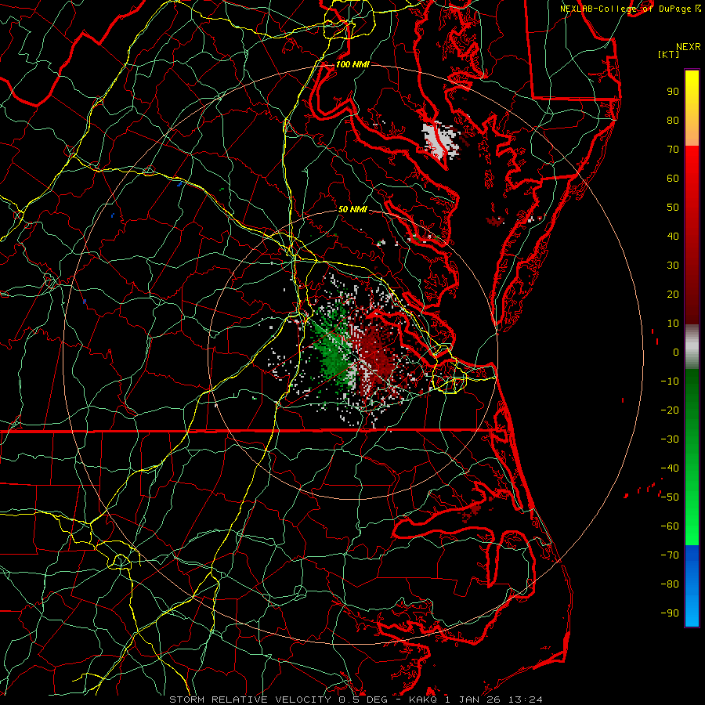Viewport: 705px width, 705px height.
Task: Click the -20 value on the scale
Action: [670, 410]
